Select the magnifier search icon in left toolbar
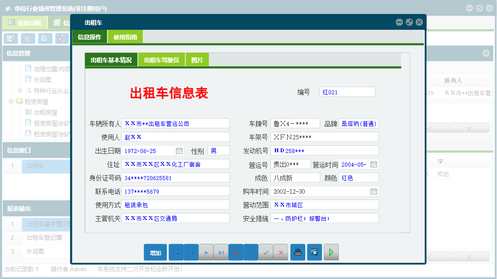This screenshot has width=497, height=279. [x=10, y=38]
